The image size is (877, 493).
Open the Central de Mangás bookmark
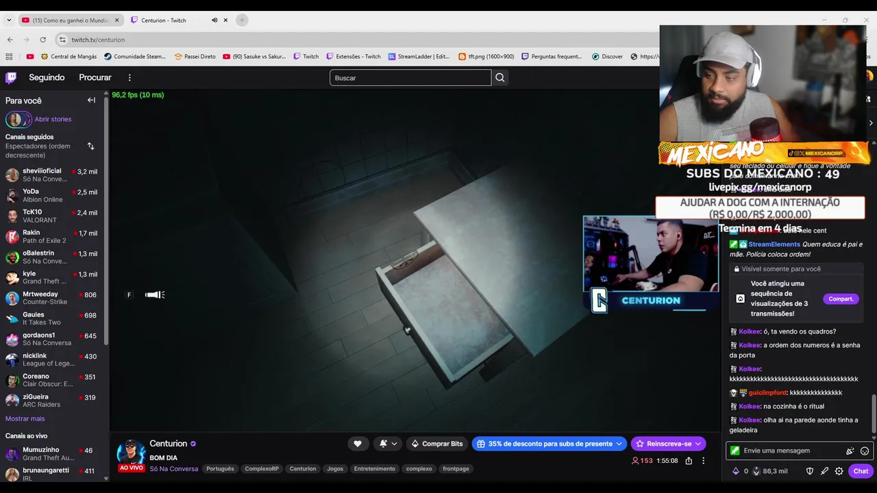pyautogui.click(x=69, y=57)
